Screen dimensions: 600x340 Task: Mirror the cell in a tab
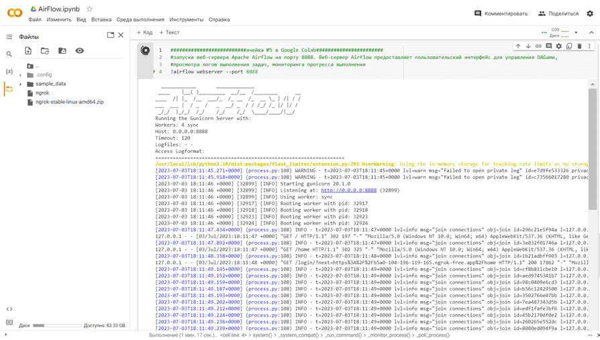pos(569,46)
